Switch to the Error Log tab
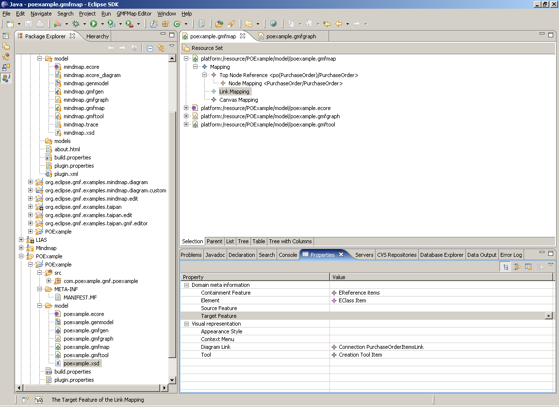This screenshot has width=559, height=407. (511, 255)
